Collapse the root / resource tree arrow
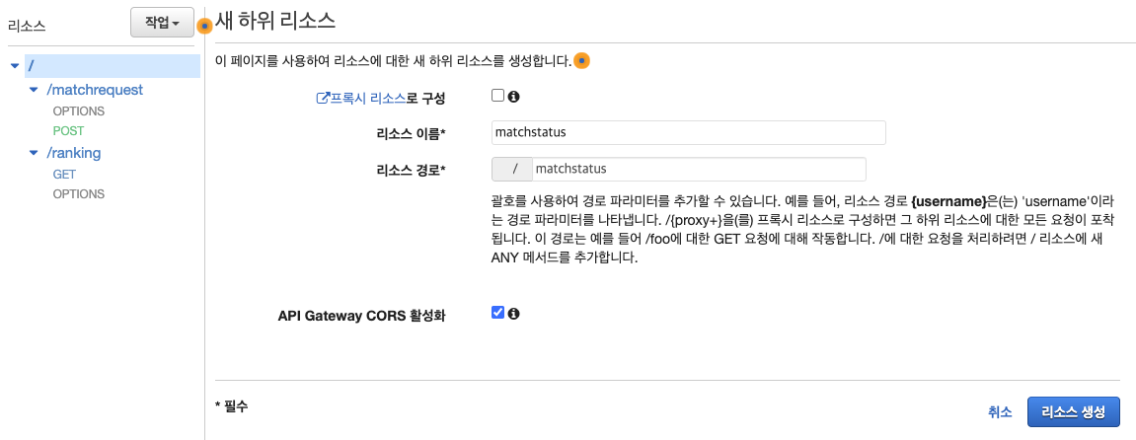Image resolution: width=1136 pixels, height=440 pixels. 15,66
